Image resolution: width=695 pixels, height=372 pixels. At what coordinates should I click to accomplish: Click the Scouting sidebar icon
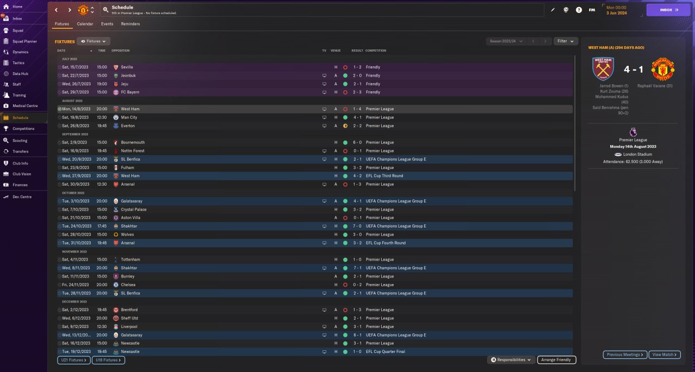pos(6,140)
